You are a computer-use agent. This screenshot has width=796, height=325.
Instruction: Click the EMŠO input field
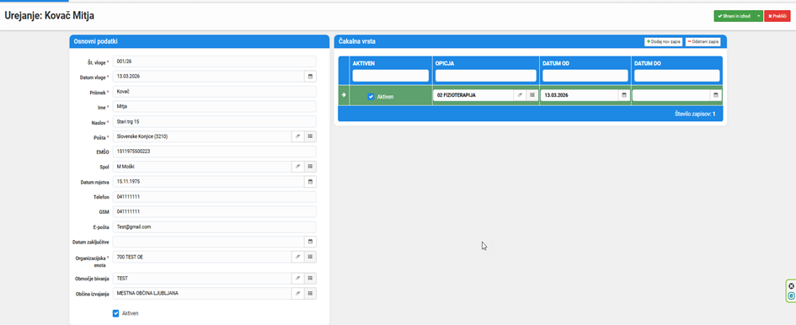click(x=214, y=152)
